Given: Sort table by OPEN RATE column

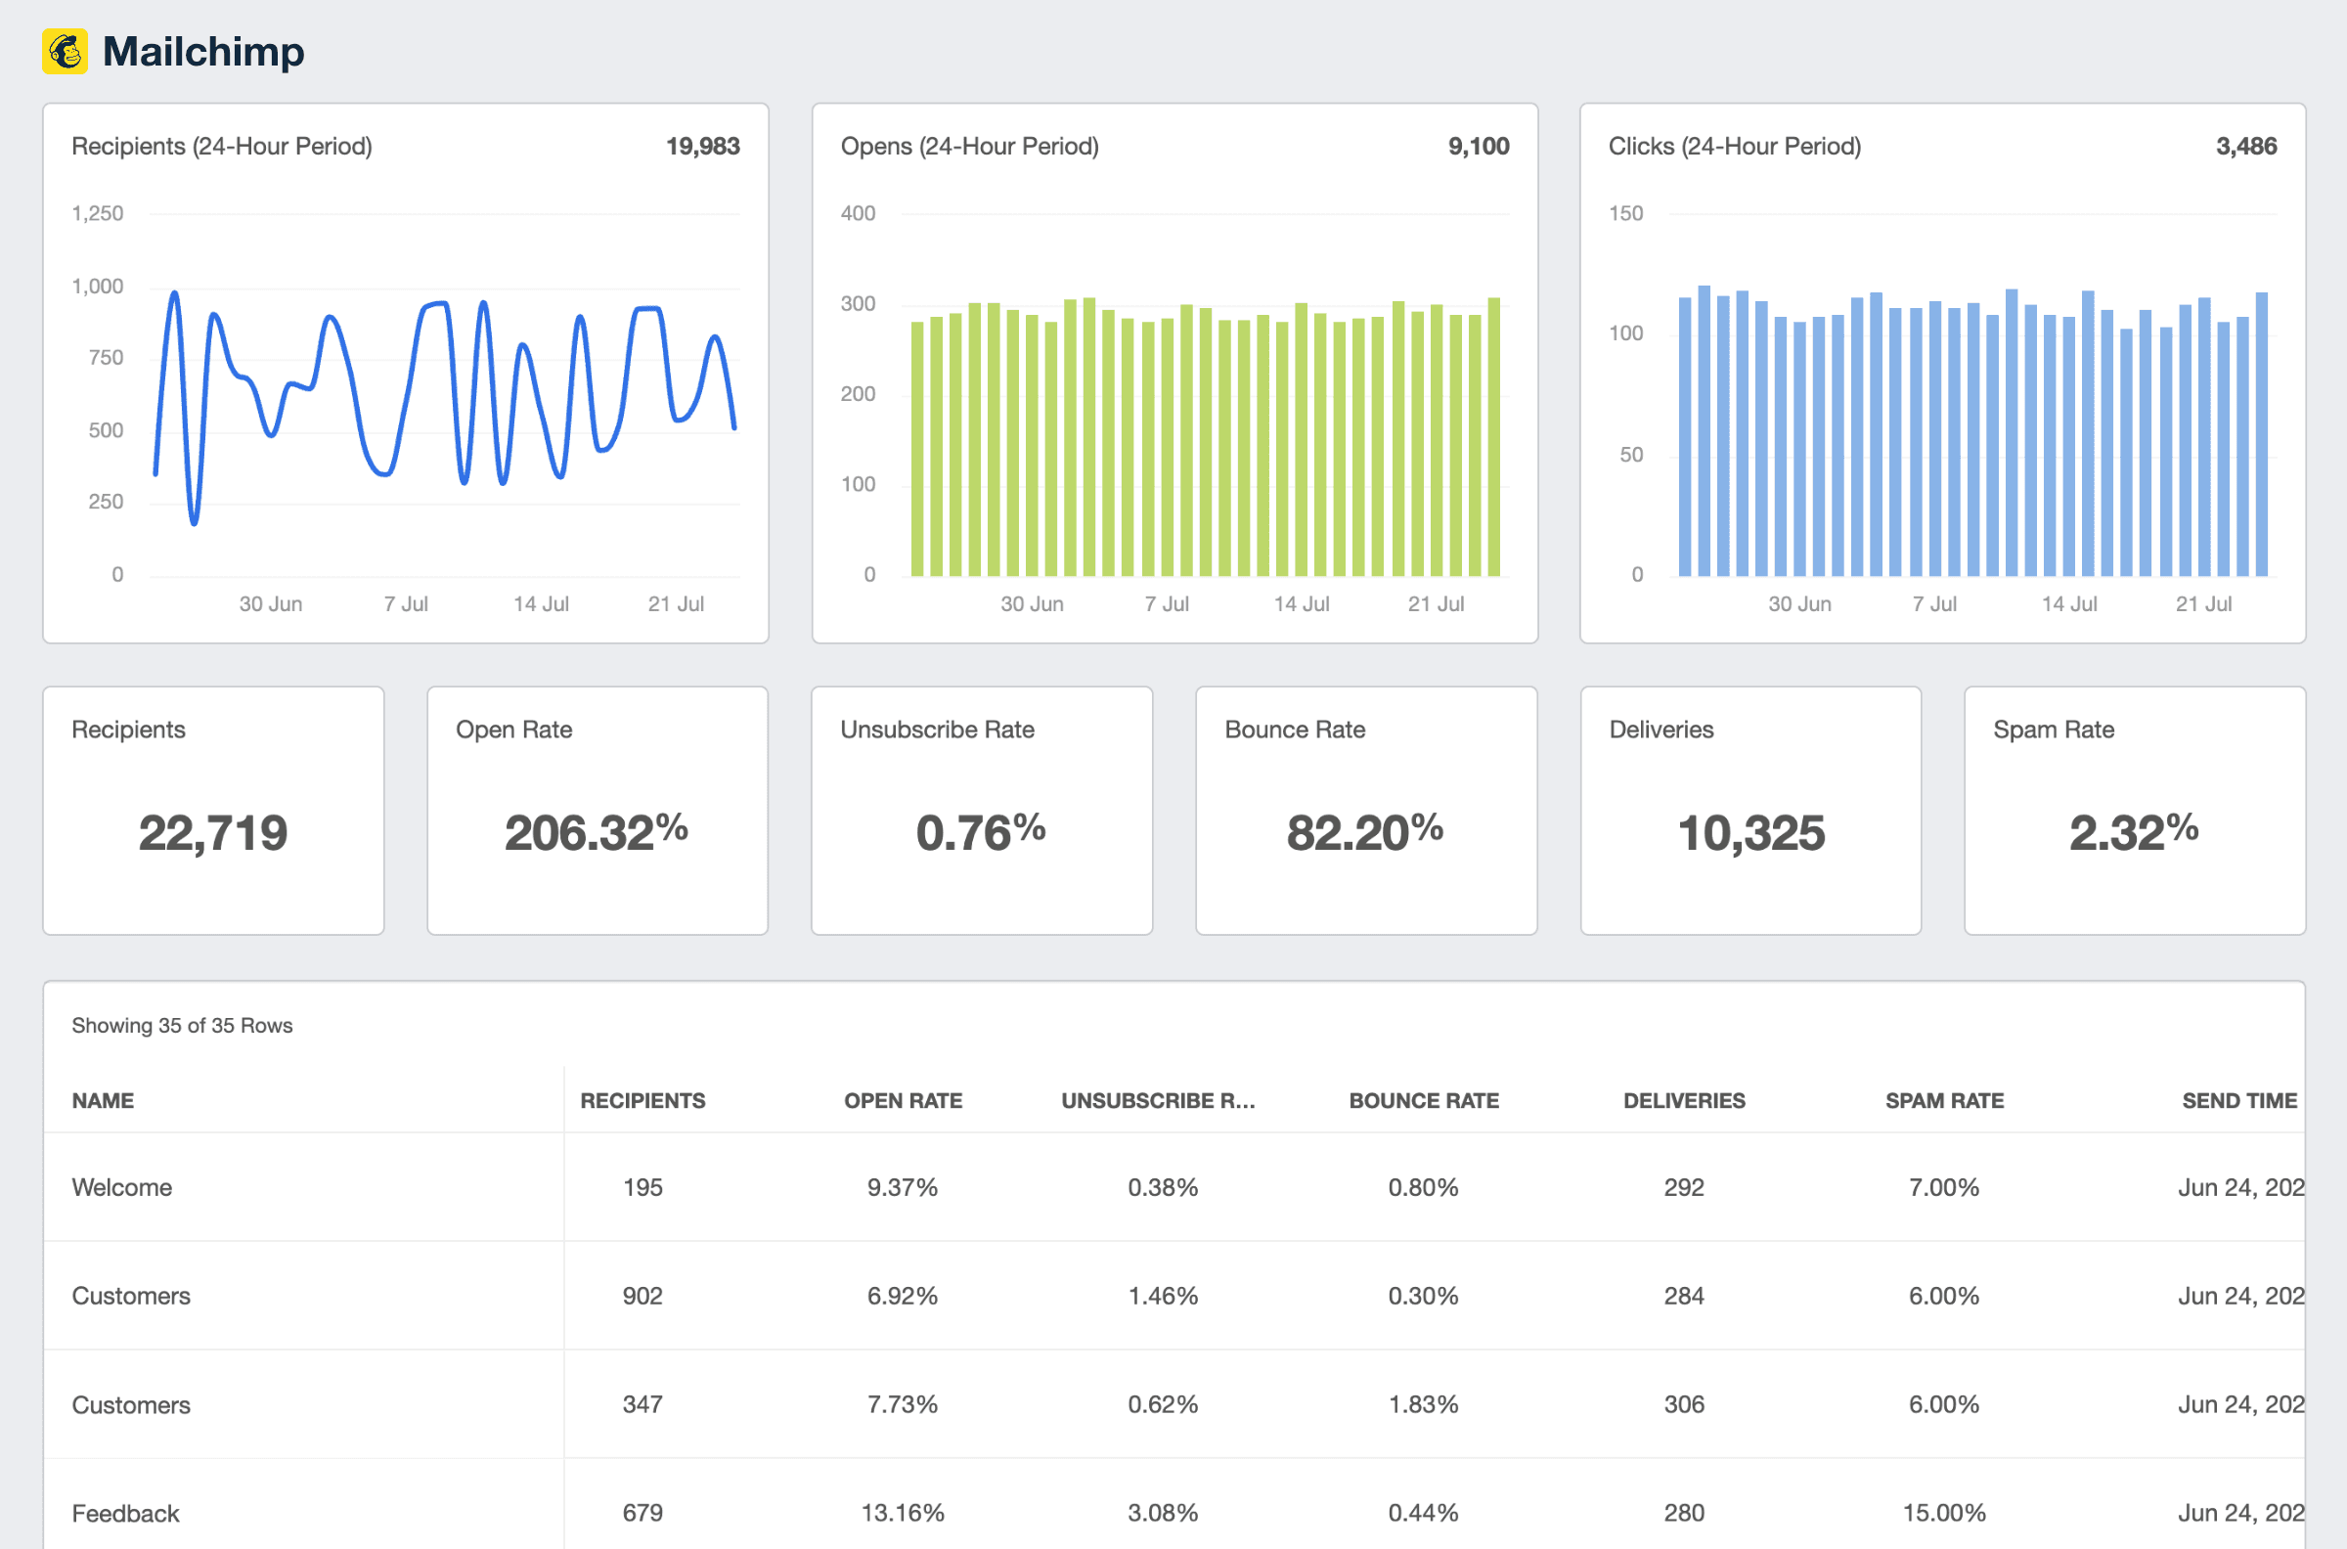Looking at the screenshot, I should [902, 1100].
